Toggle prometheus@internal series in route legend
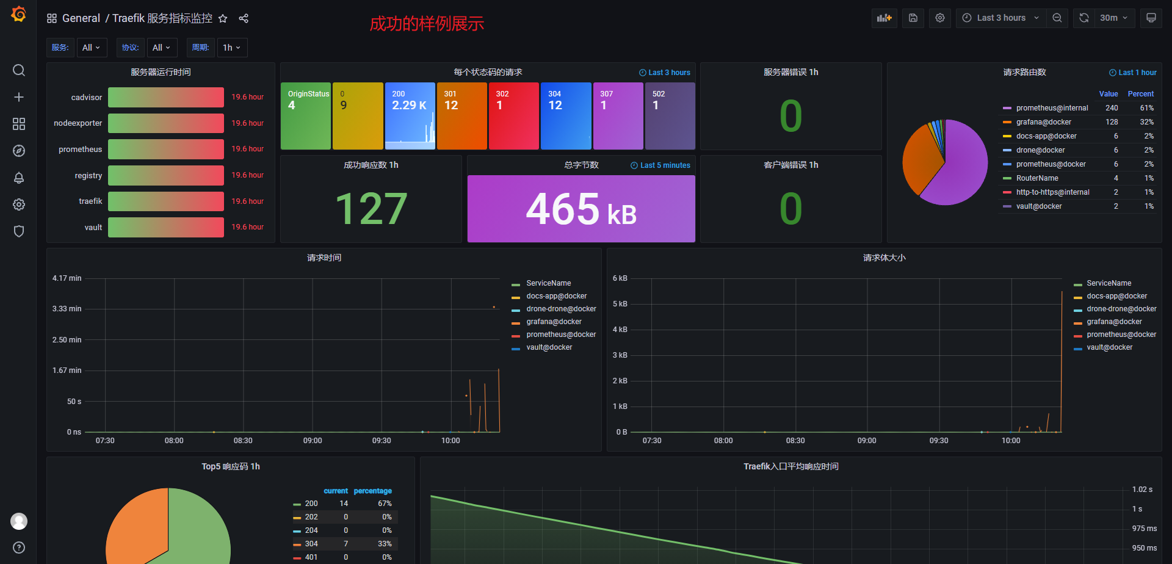Screen dimensions: 1172x564 tap(1052, 108)
